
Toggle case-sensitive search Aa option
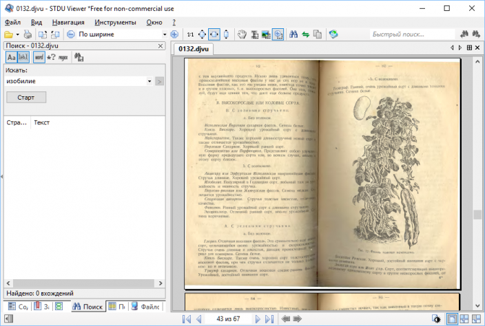[12, 57]
